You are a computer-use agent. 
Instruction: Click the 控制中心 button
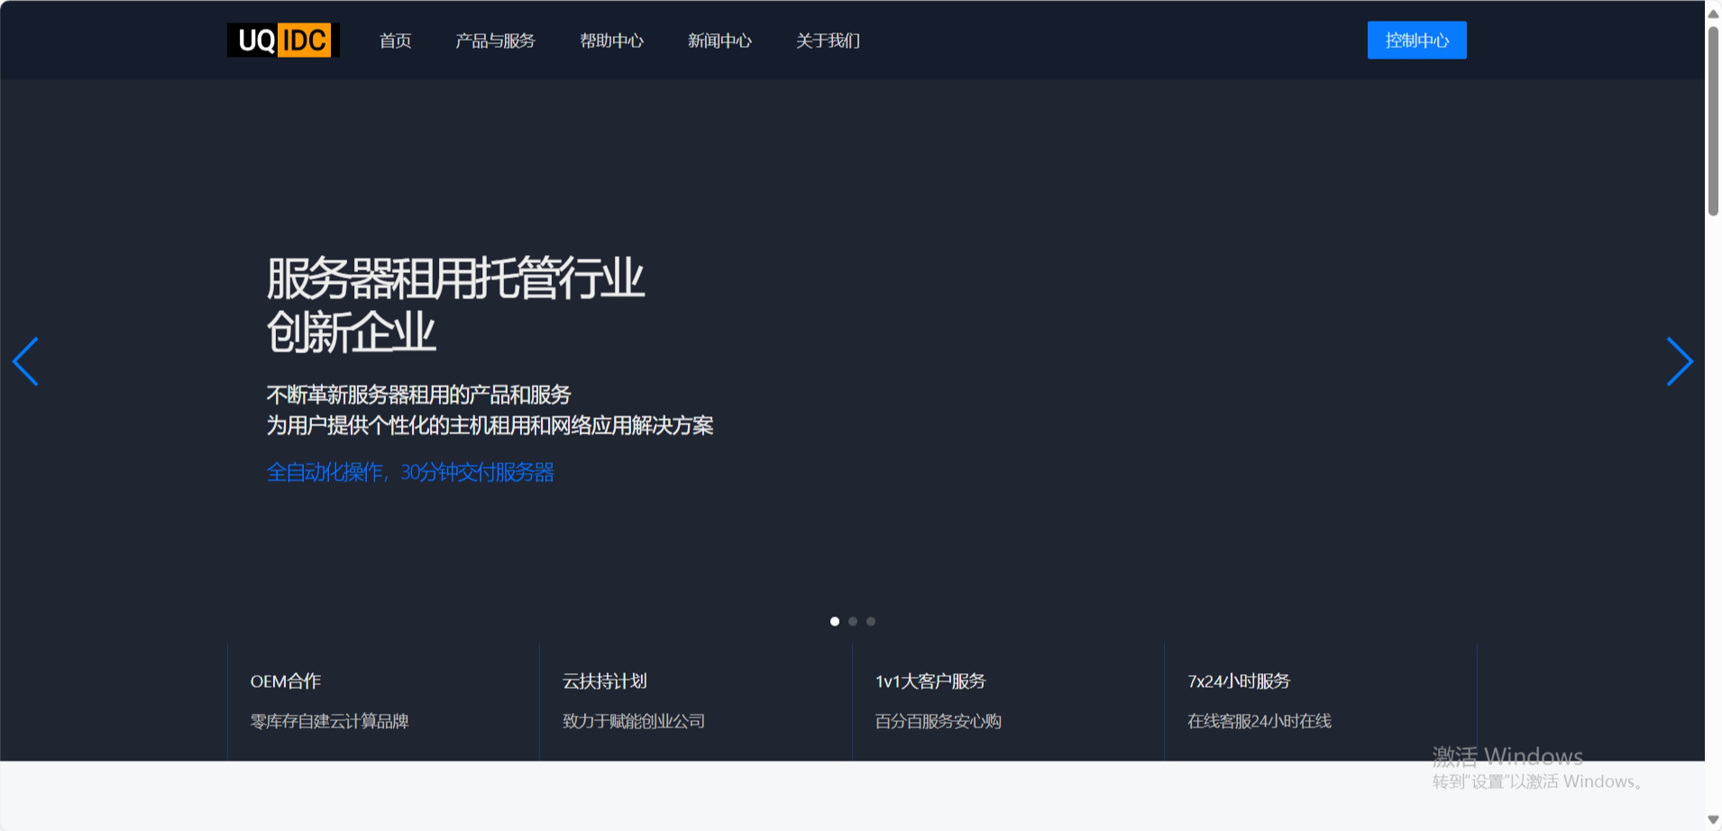tap(1416, 41)
